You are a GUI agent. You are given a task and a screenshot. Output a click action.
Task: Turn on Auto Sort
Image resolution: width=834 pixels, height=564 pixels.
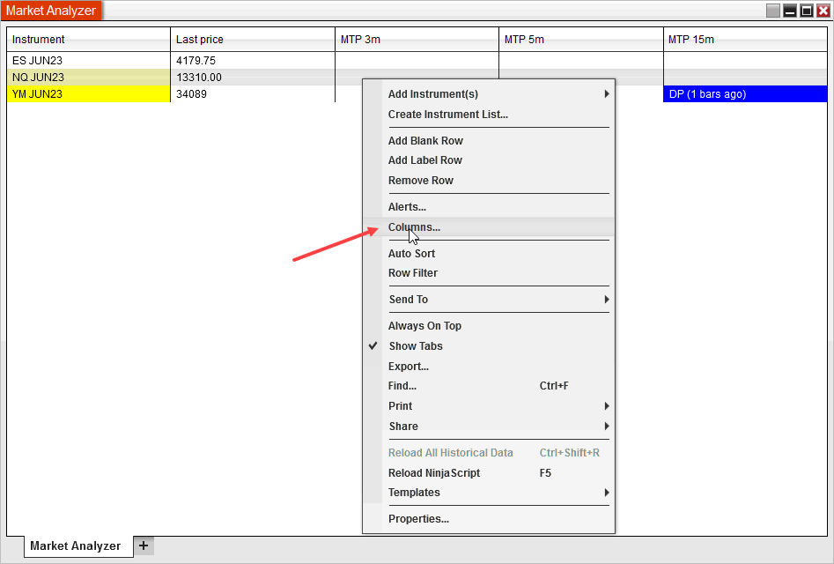pos(411,254)
